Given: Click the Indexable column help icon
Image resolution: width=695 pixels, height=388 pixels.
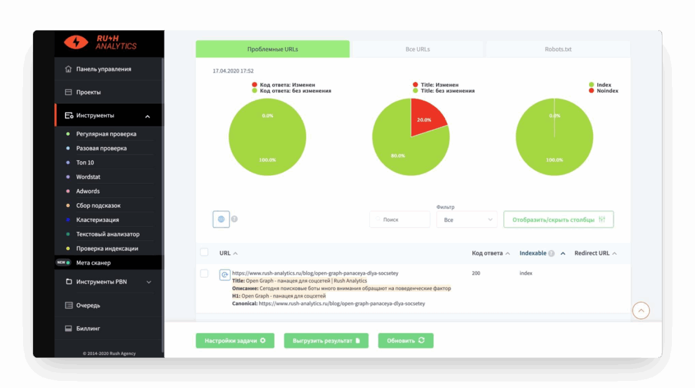Looking at the screenshot, I should click(x=551, y=254).
